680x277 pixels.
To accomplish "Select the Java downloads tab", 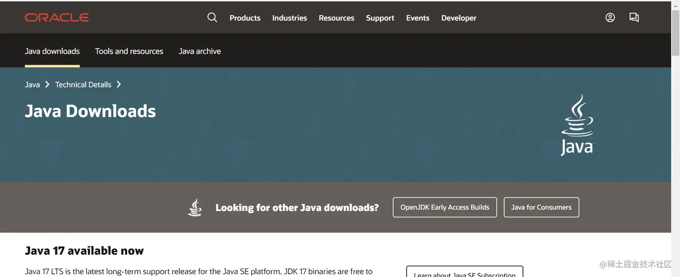I will click(x=52, y=51).
